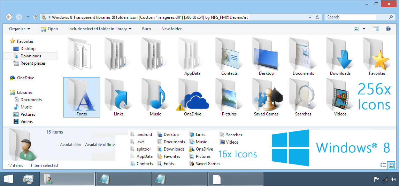The width and height of the screenshot is (399, 186).
Task: Select Saved Games in small icons list
Action: [x=205, y=164]
